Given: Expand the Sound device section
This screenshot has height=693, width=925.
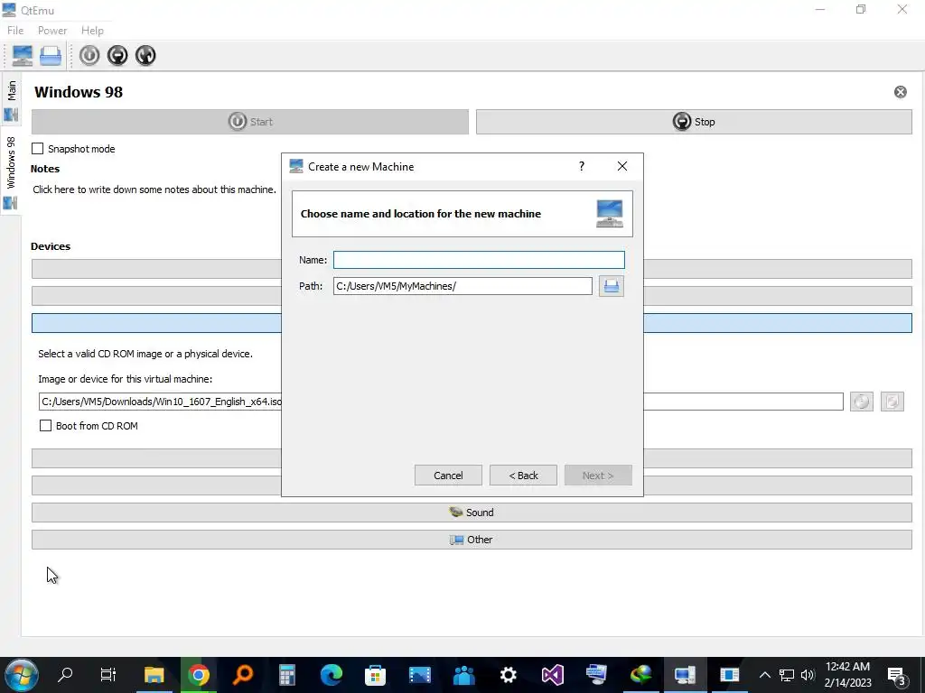Looking at the screenshot, I should pyautogui.click(x=472, y=513).
